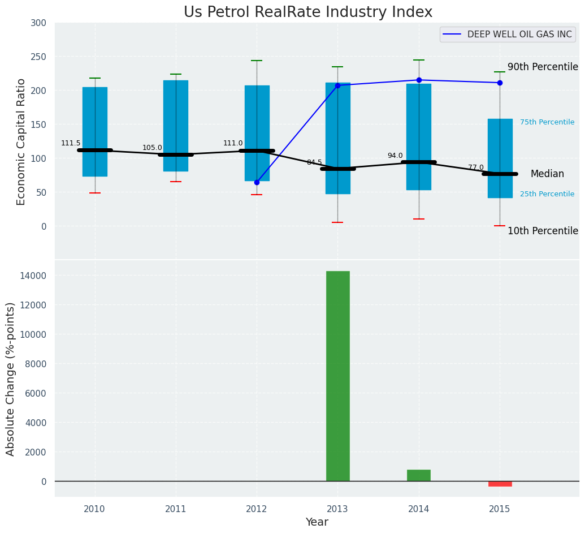Screen dimensions: 585x533
Task: Click the Us Petrol RealRate Industry Index title
Action: (x=308, y=12)
